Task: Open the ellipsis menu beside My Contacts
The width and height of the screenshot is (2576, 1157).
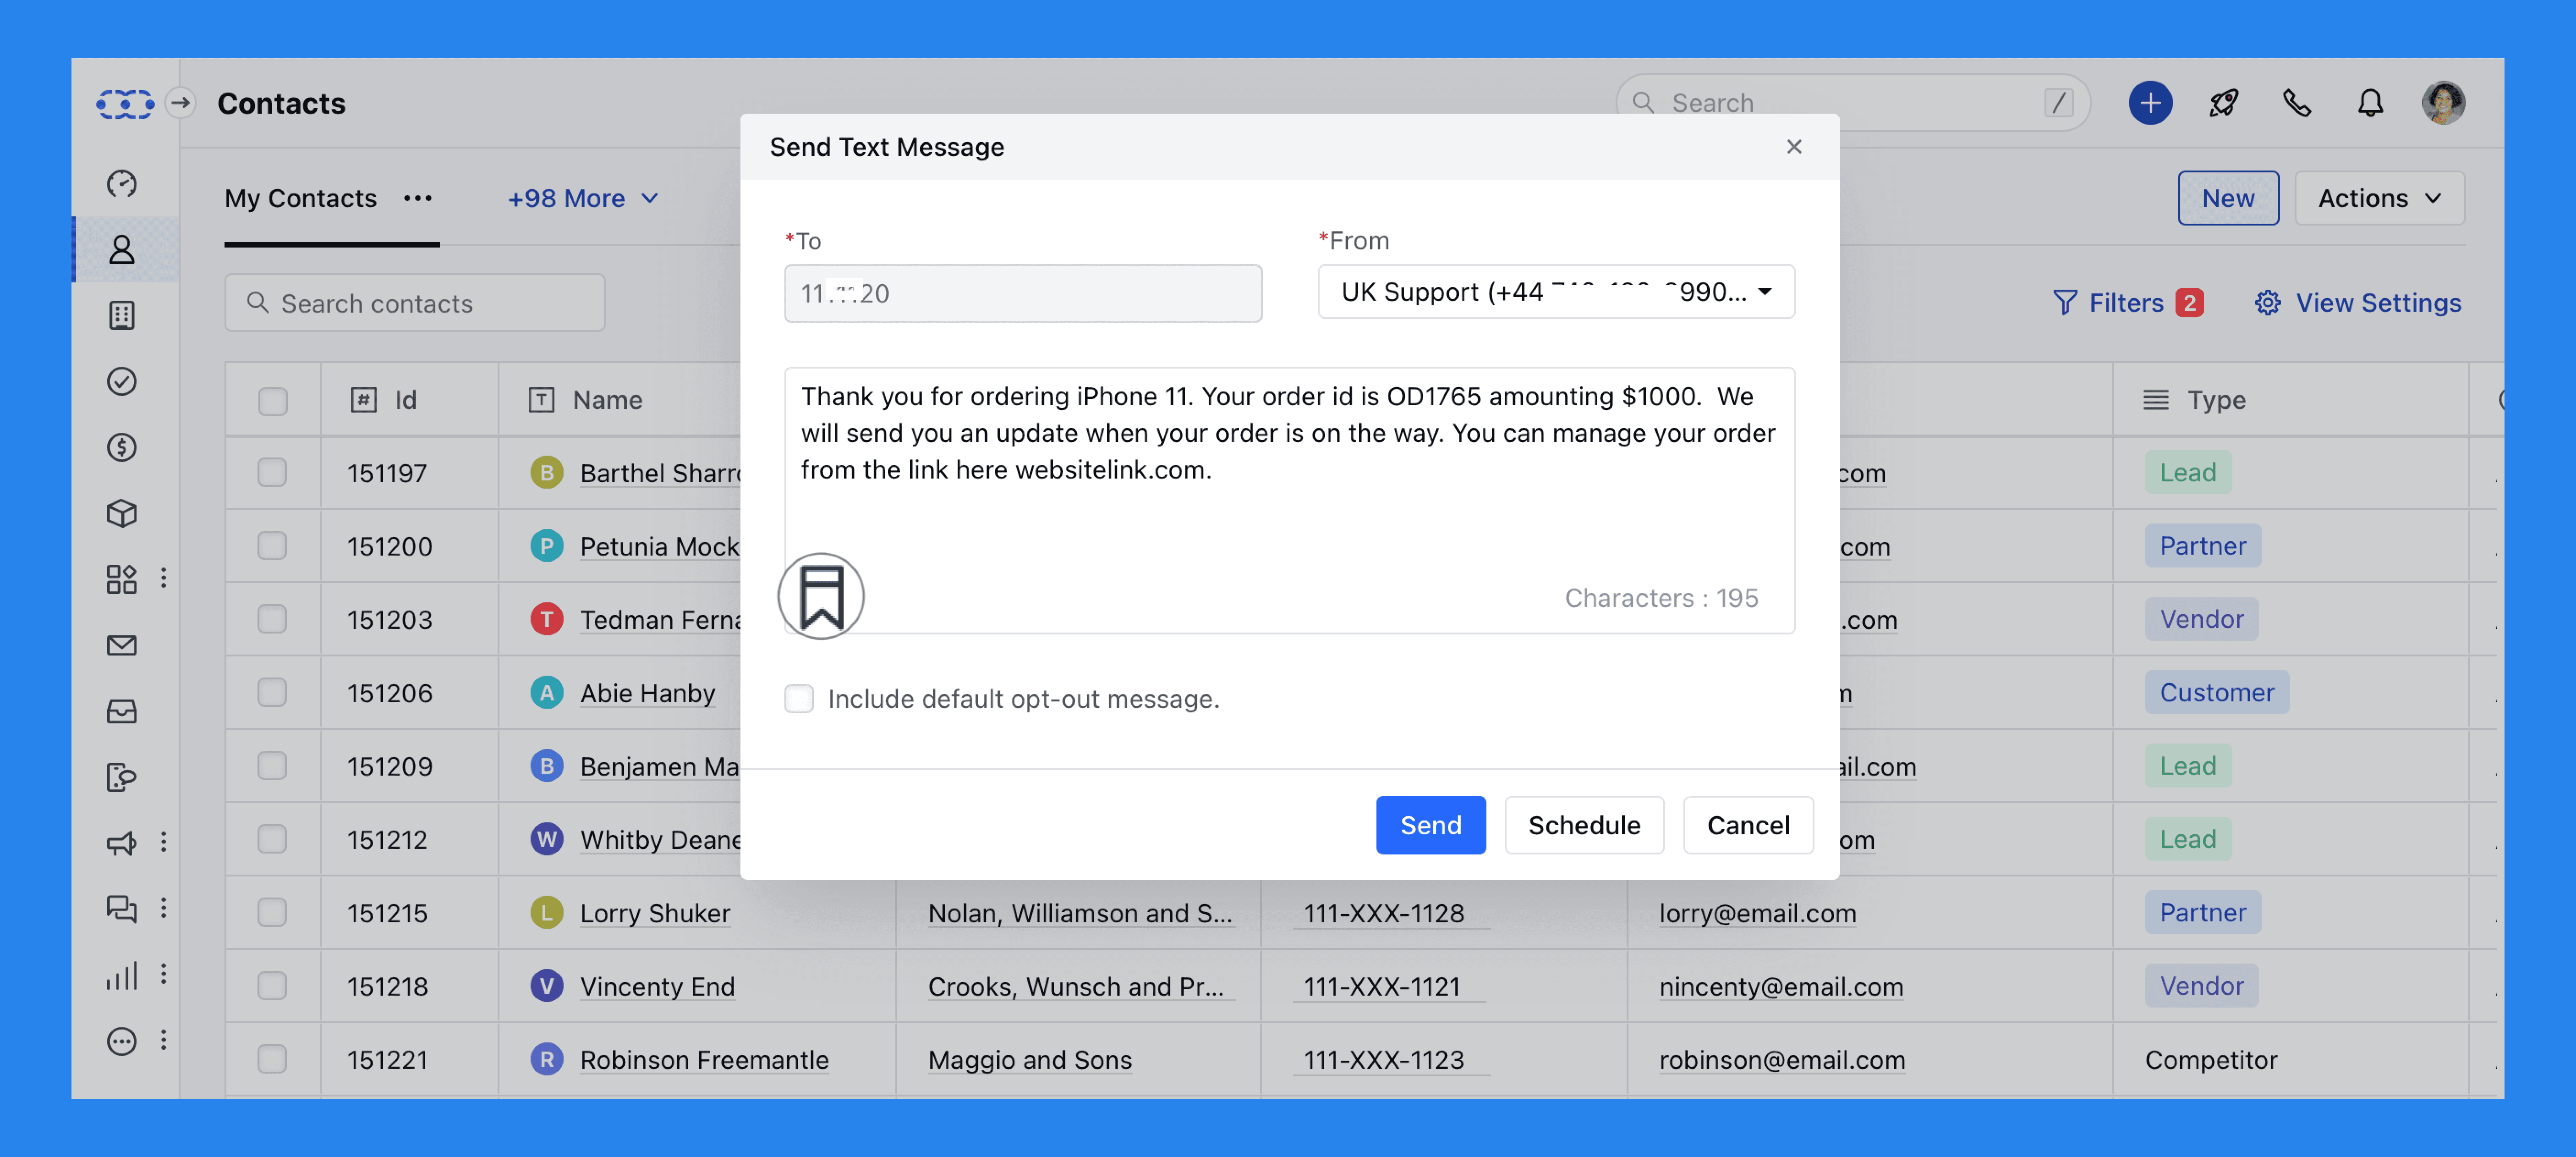Action: 417,198
